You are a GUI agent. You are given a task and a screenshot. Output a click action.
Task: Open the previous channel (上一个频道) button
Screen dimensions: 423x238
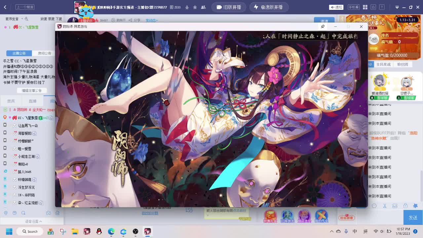(25, 7)
